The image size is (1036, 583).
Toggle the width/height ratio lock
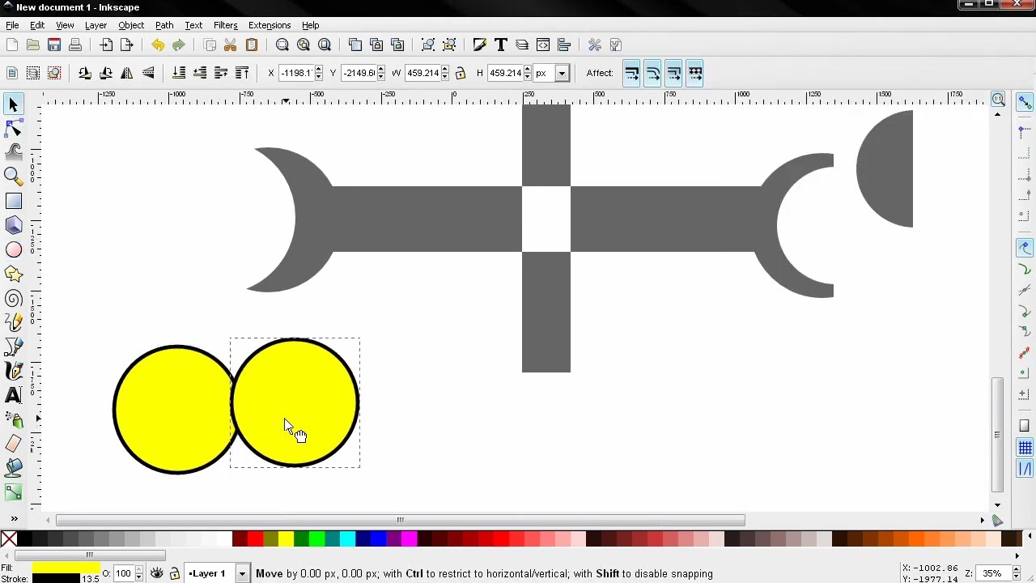click(461, 73)
